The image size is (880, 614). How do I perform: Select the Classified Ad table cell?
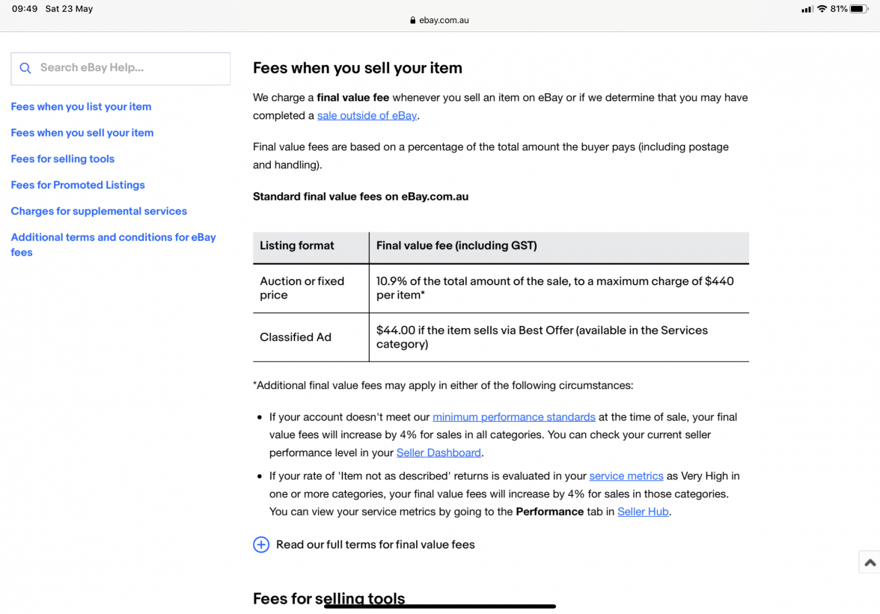coord(311,337)
